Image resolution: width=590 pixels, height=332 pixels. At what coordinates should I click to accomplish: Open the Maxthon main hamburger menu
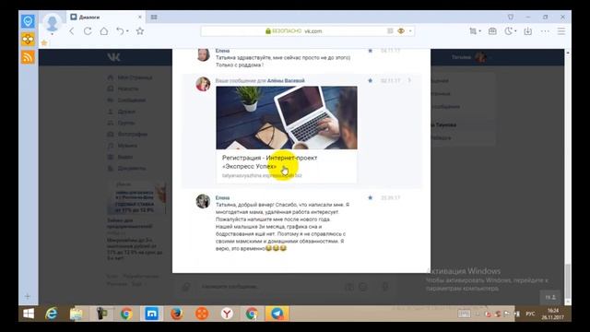[561, 31]
